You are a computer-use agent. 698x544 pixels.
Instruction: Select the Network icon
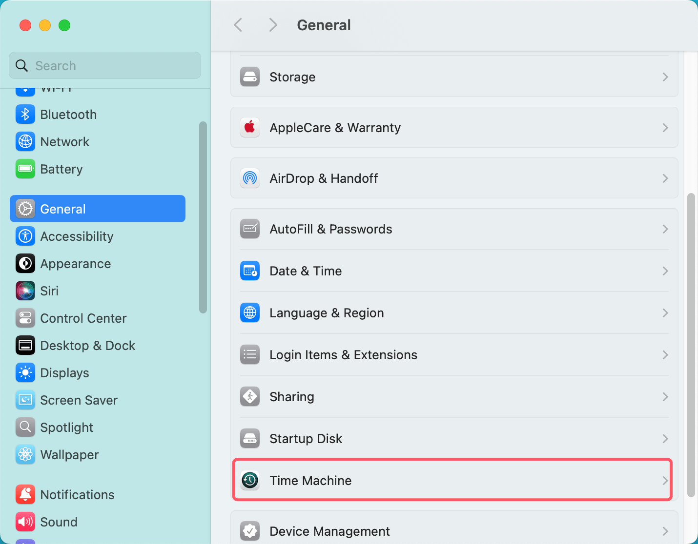point(25,141)
